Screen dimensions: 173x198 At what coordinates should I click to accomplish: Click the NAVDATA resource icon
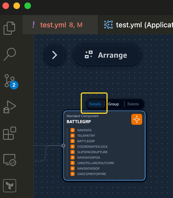[x=73, y=130]
